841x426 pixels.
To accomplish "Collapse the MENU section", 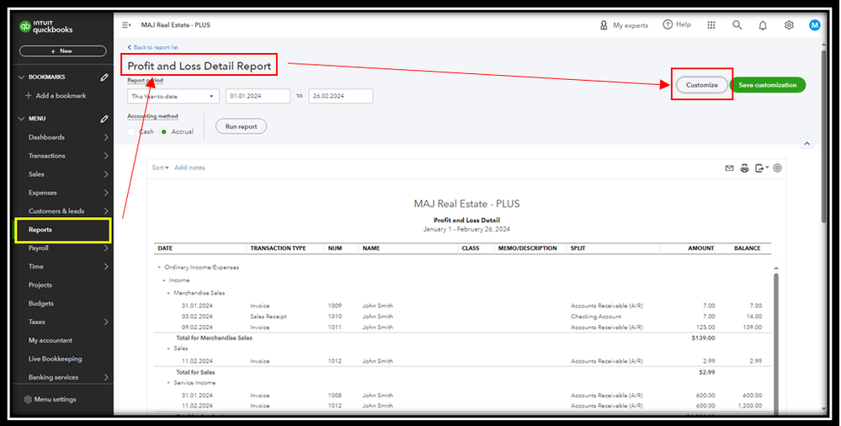I will pos(21,119).
